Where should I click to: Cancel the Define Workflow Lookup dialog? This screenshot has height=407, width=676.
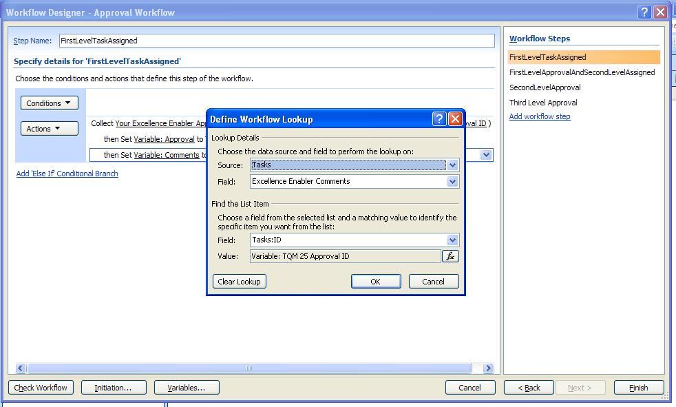434,282
